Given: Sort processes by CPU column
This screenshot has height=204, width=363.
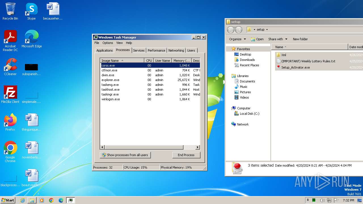Looking at the screenshot, I should (149, 60).
